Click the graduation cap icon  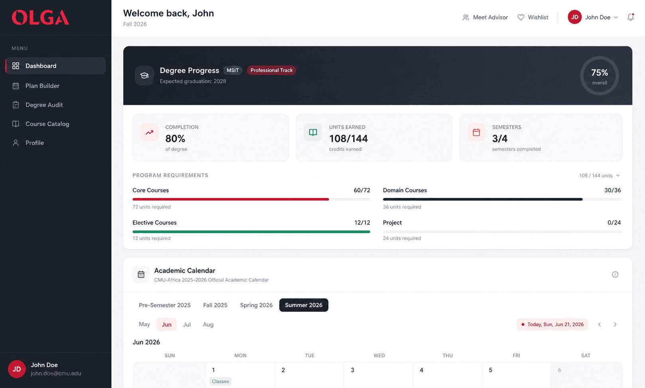click(144, 75)
